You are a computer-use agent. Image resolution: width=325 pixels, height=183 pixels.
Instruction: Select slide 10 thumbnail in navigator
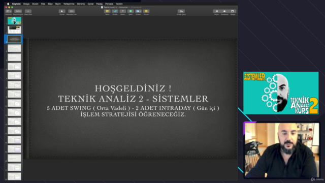(14, 103)
